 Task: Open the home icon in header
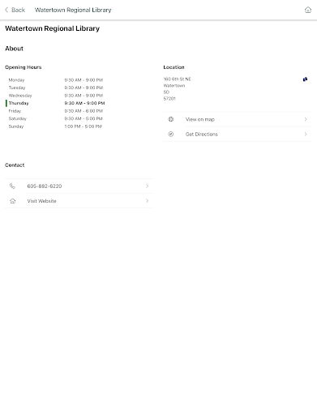pyautogui.click(x=308, y=10)
